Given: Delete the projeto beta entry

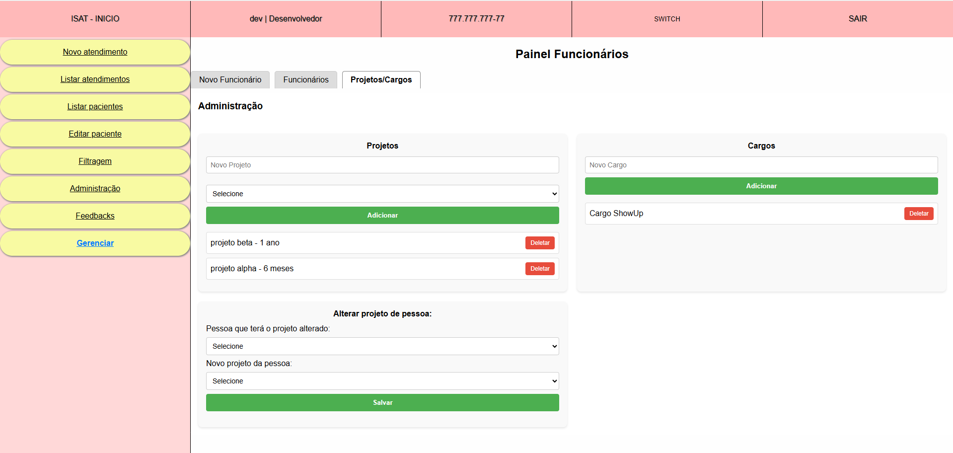Looking at the screenshot, I should (539, 243).
